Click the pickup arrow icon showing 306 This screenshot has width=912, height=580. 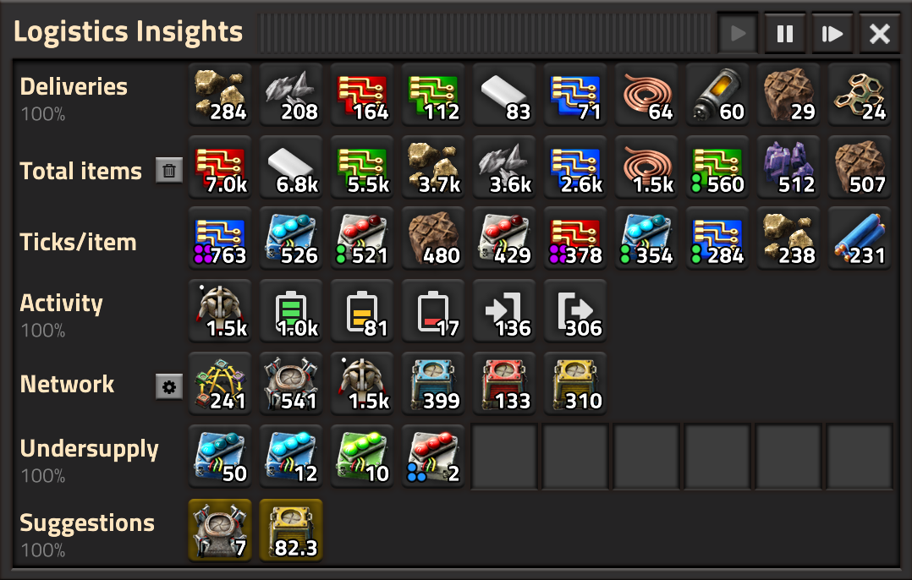575,311
